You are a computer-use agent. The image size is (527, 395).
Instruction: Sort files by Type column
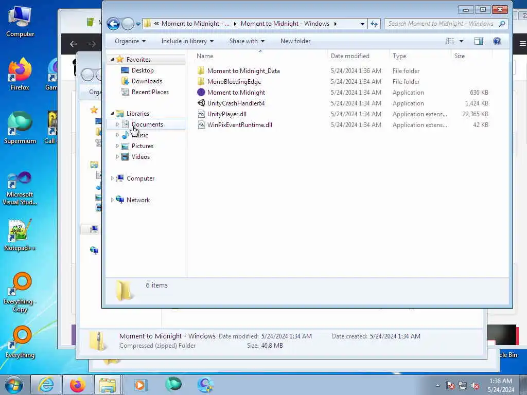coord(420,56)
